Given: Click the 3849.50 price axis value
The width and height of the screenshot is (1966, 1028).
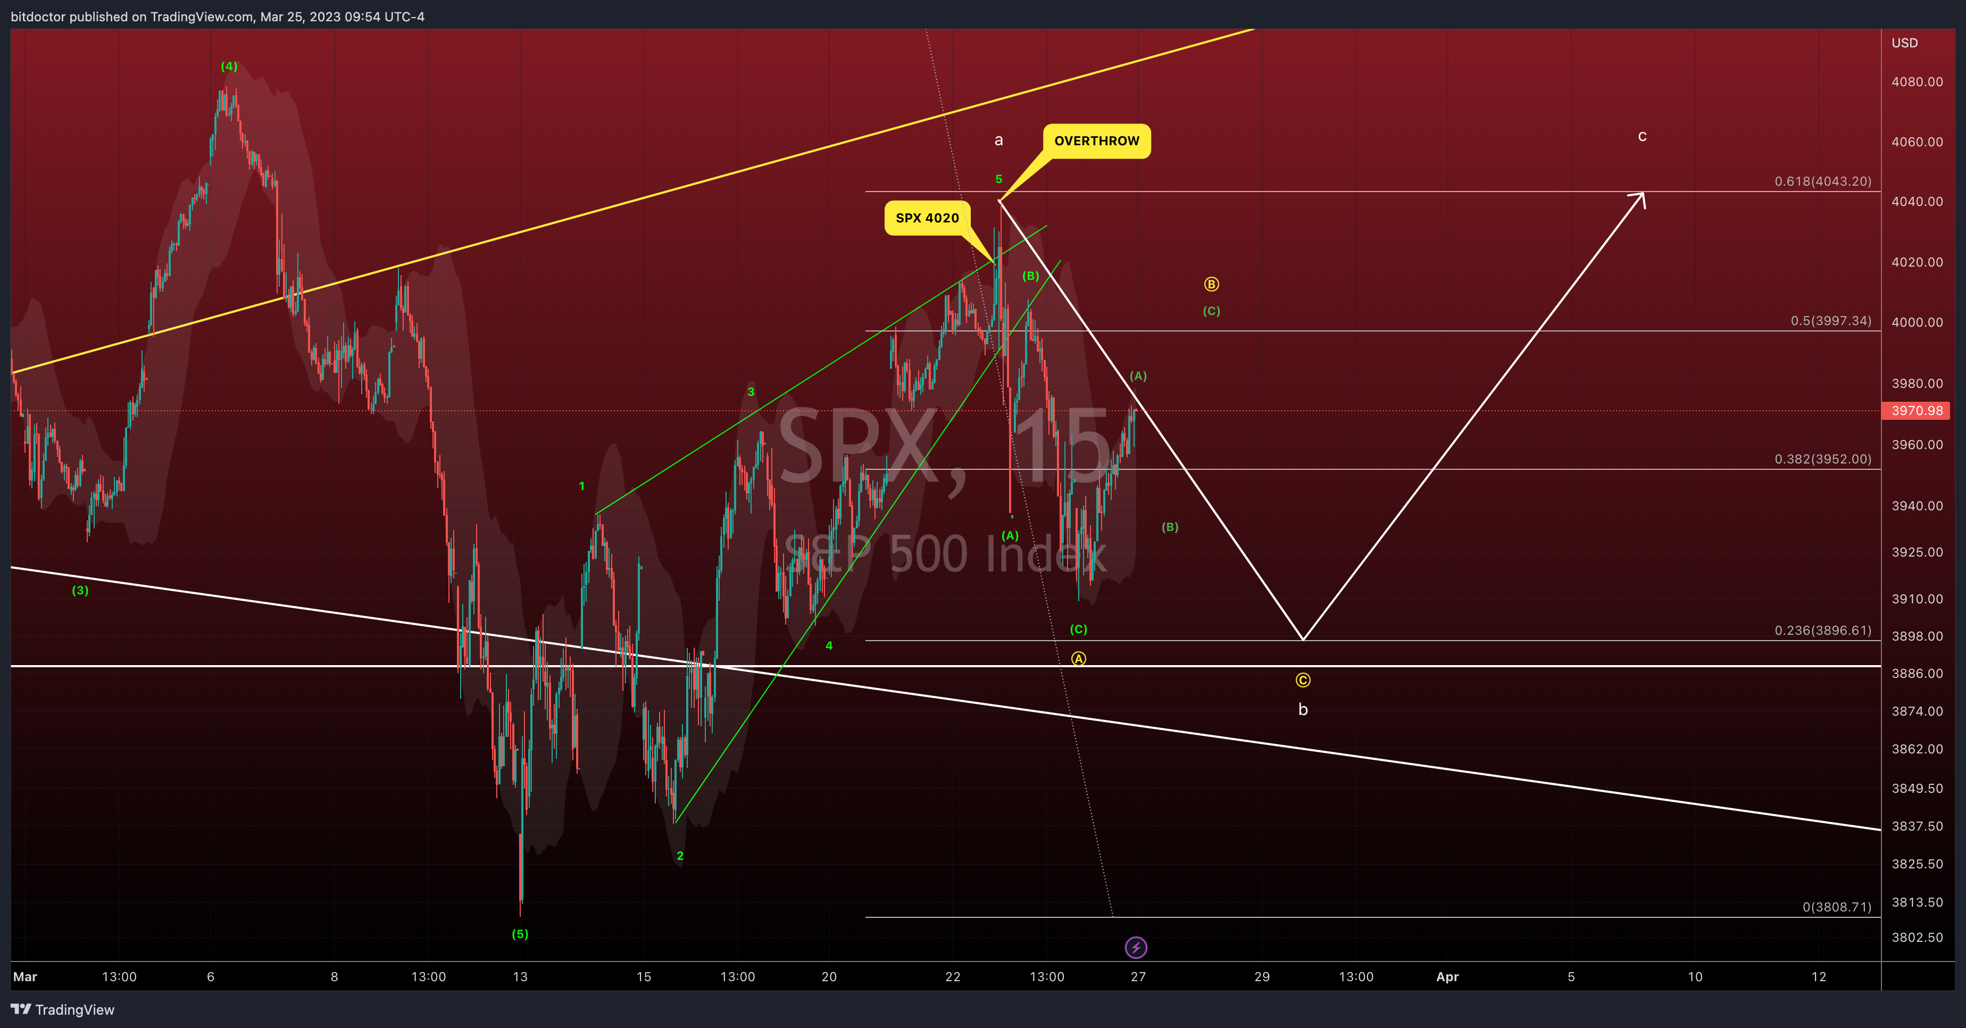Looking at the screenshot, I should click(x=1917, y=789).
